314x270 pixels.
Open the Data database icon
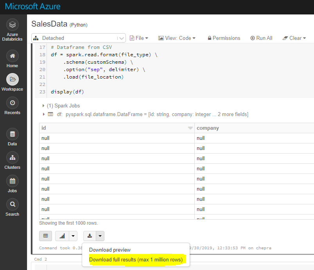pos(13,134)
